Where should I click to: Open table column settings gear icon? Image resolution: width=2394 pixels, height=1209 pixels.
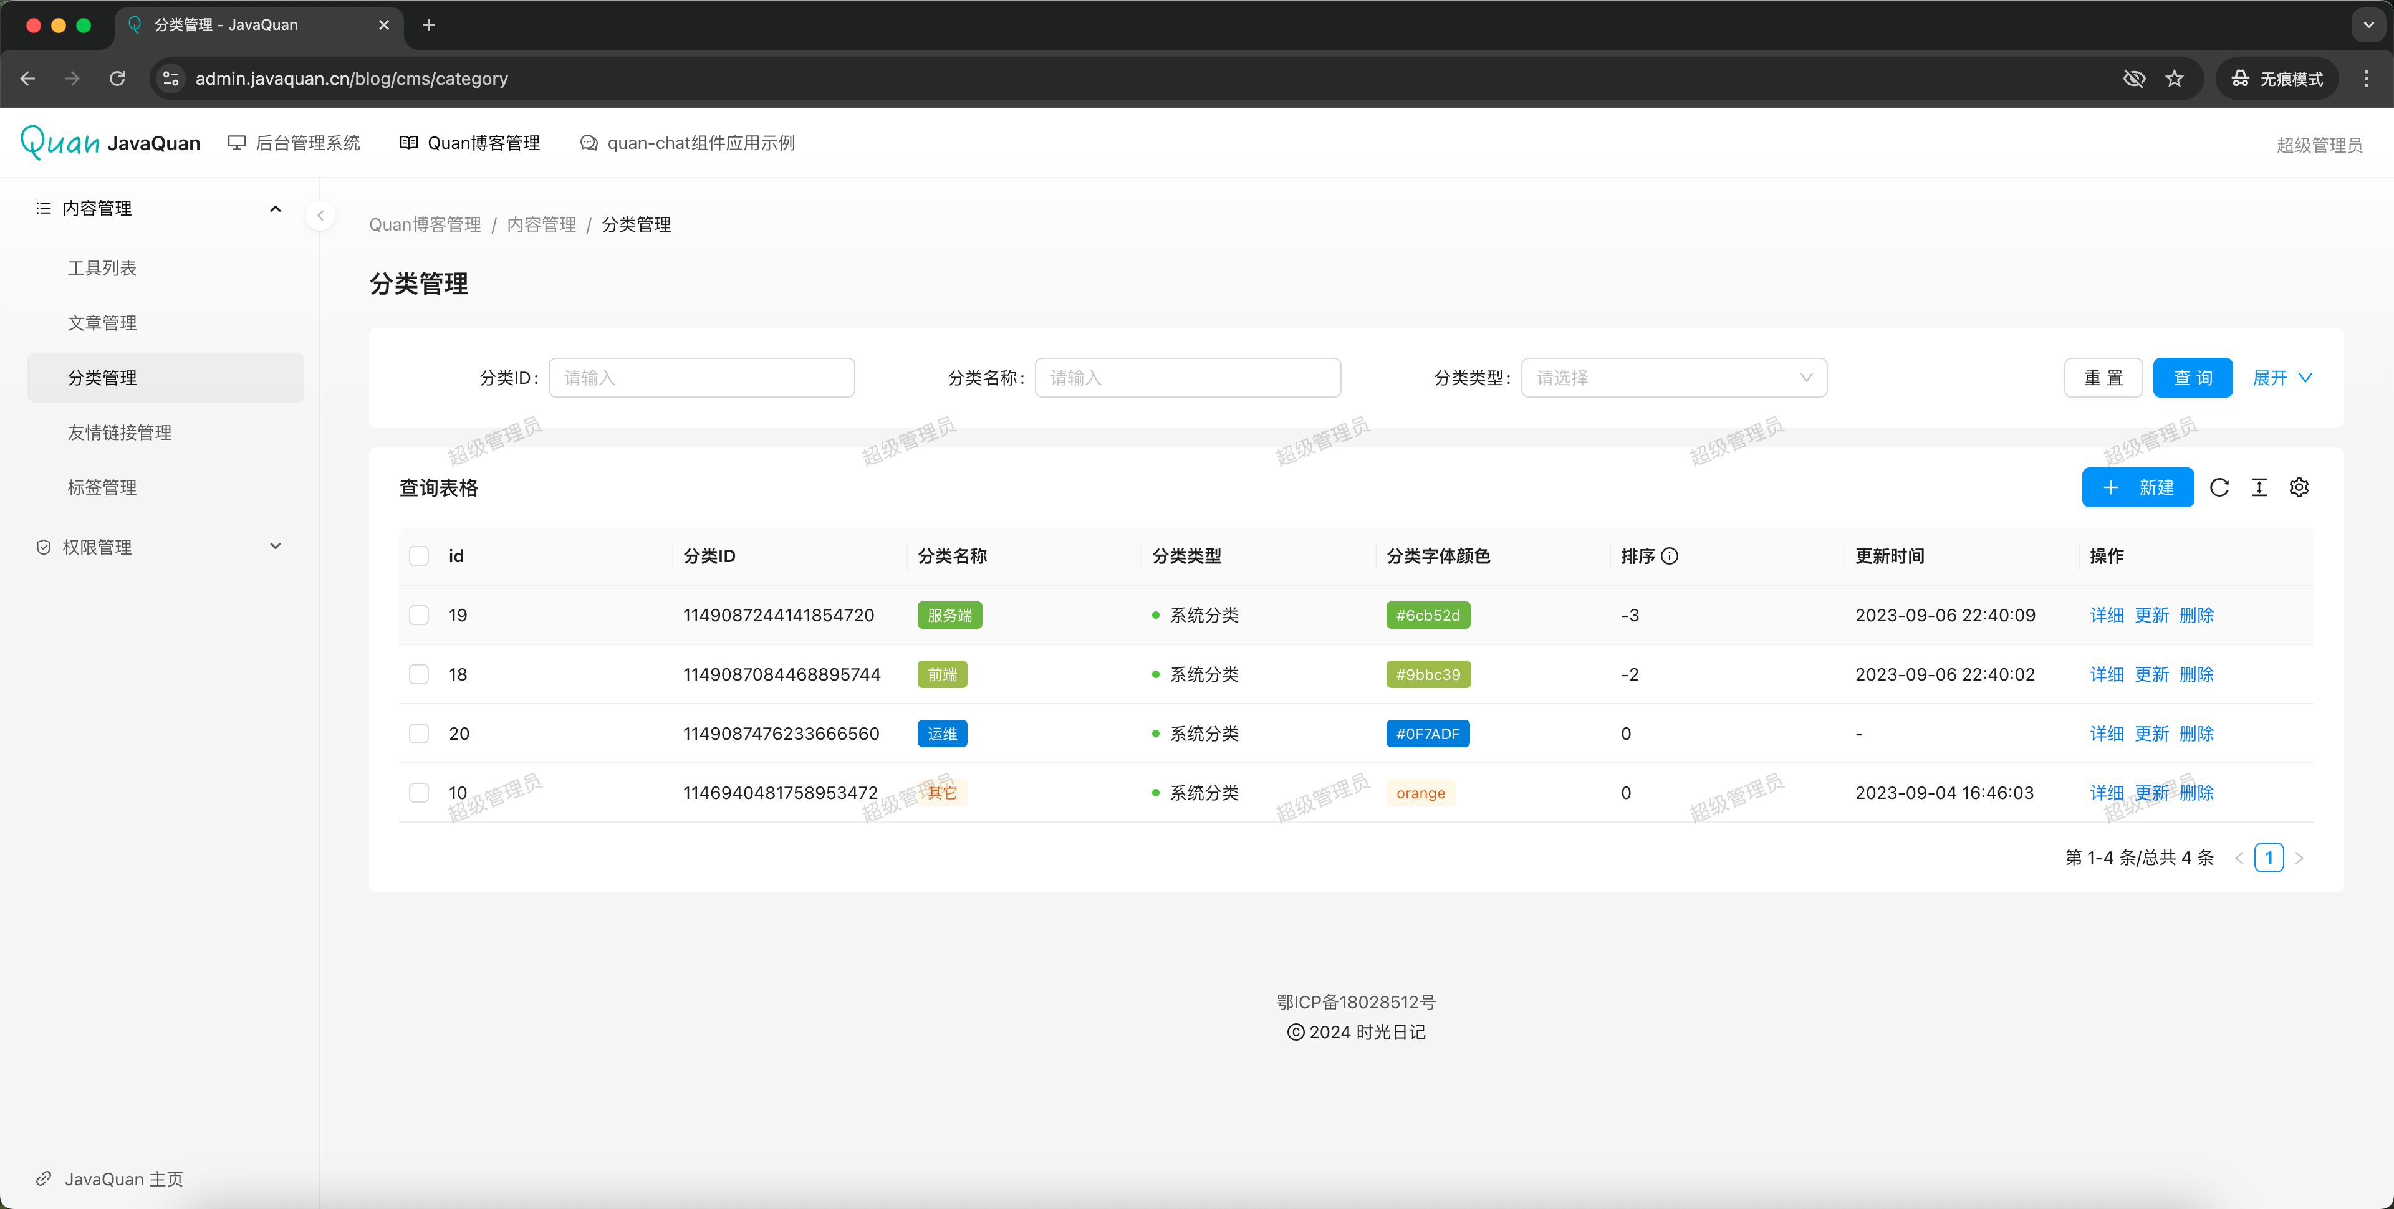[x=2299, y=488]
